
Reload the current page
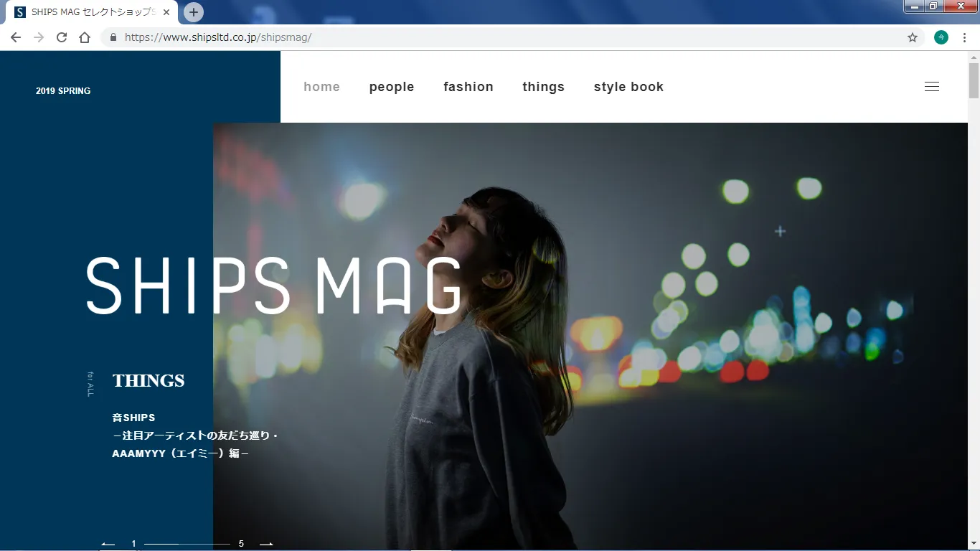click(62, 37)
